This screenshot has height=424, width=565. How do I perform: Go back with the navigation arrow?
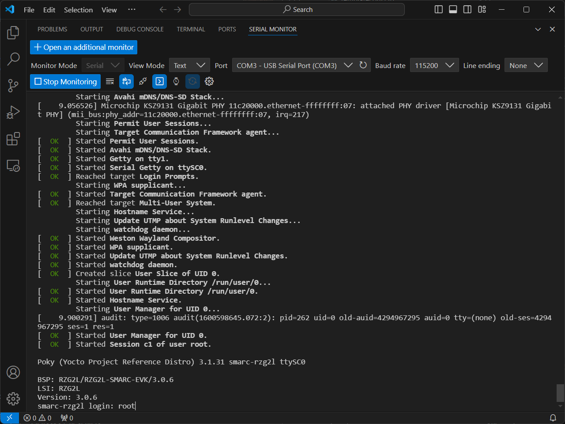(x=163, y=10)
